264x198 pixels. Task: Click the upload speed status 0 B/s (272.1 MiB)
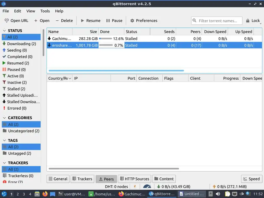pos(230,186)
